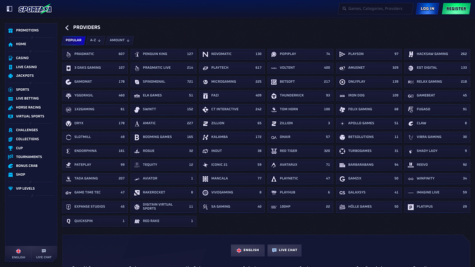Select the Vivogaming provider tile

tap(232, 193)
